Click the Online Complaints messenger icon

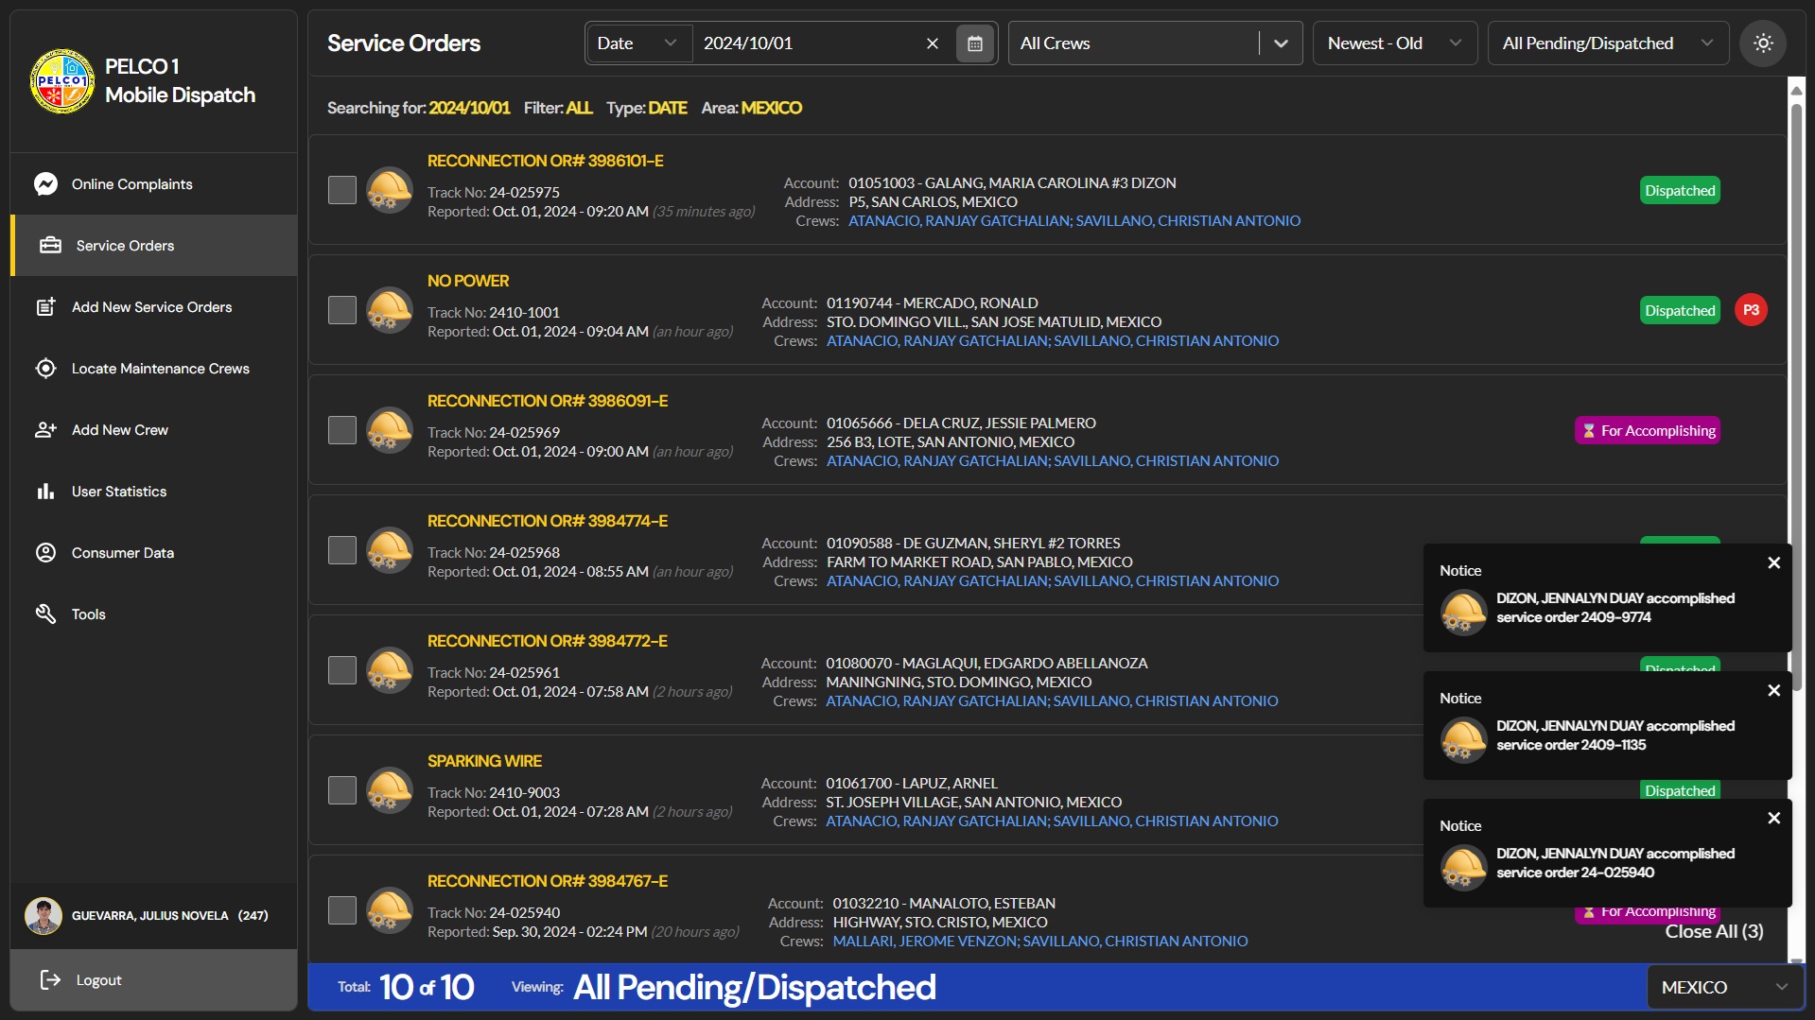pyautogui.click(x=45, y=184)
